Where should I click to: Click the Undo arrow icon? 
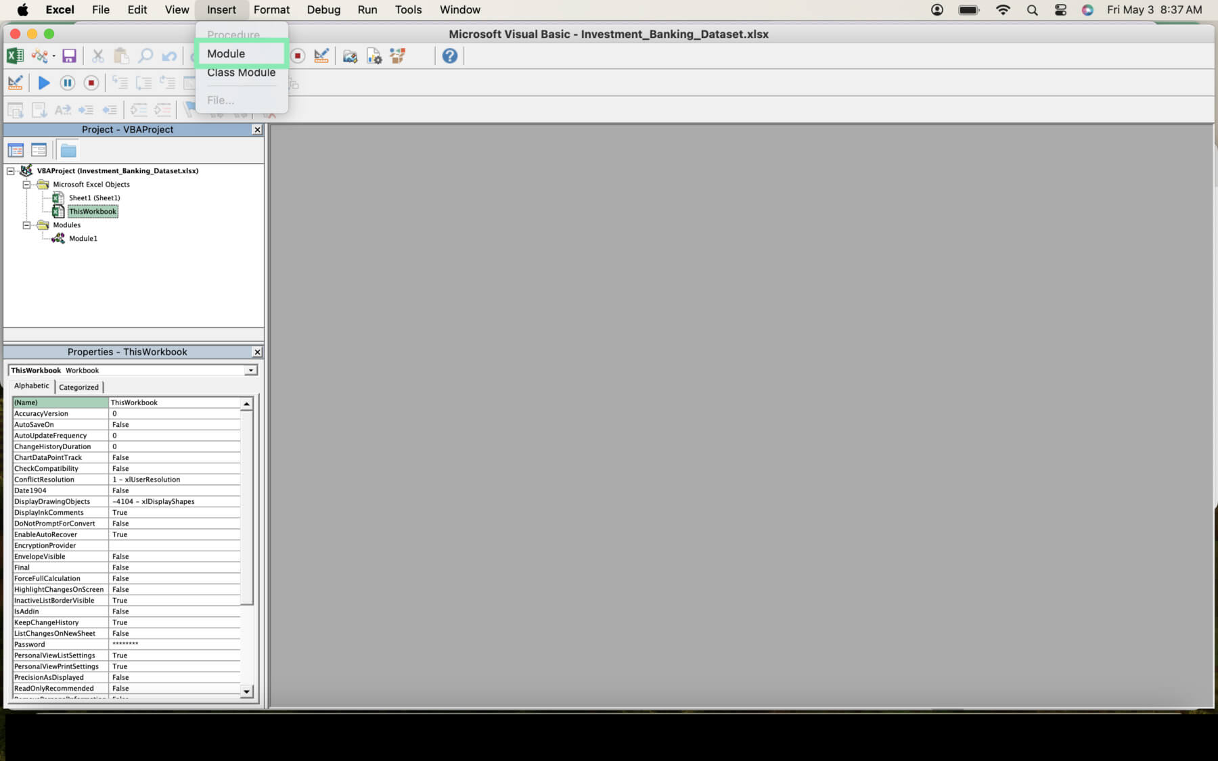[169, 56]
